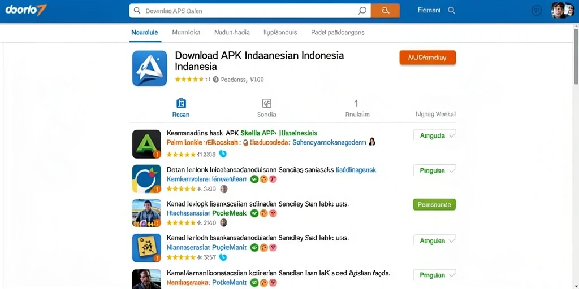Click yellow puzzle app icon, fourth row
579x289 pixels.
146,248
